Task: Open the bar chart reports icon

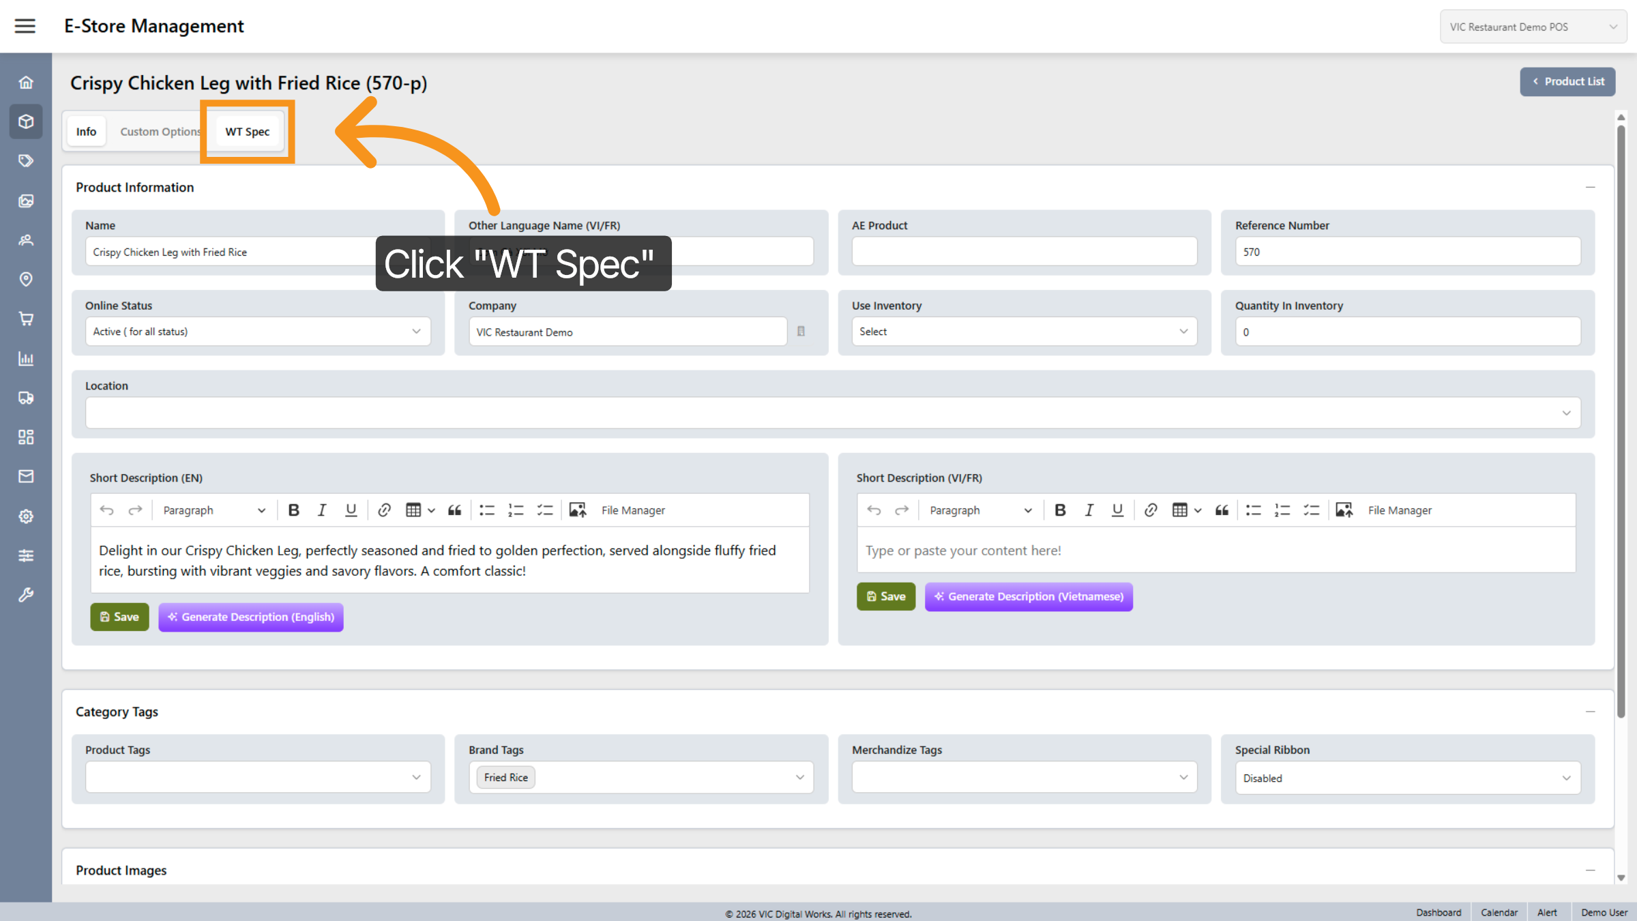Action: click(26, 358)
